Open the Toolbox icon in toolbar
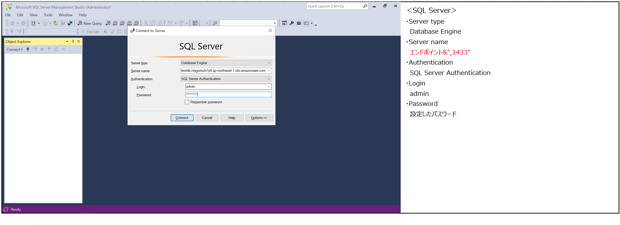This screenshot has width=620, height=225. (x=299, y=23)
